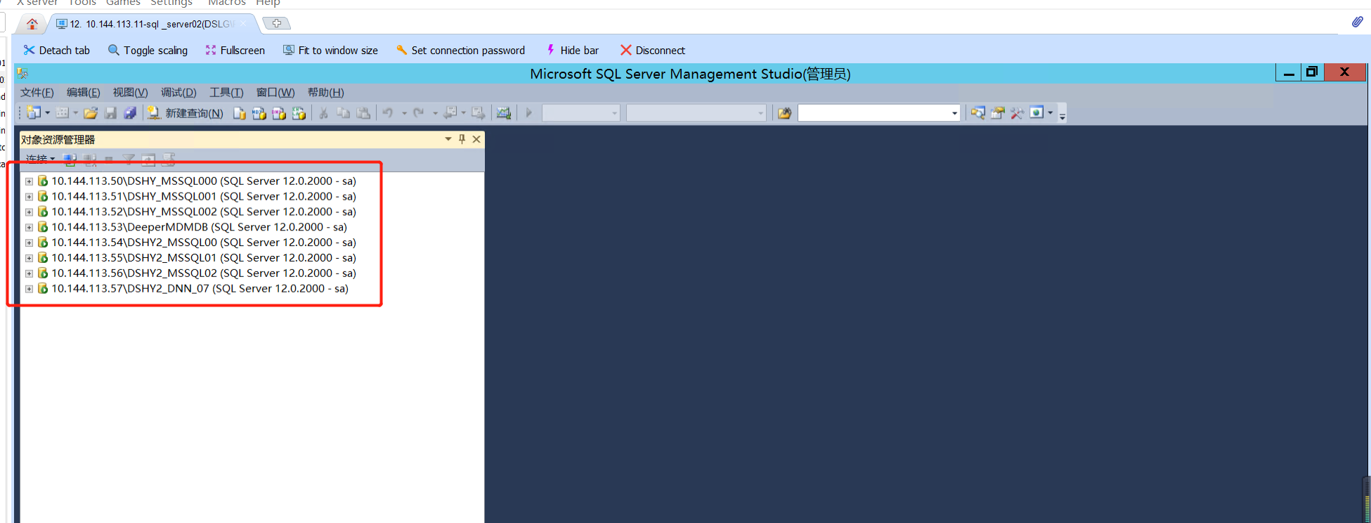Open the 连接 dropdown in Object Explorer
The image size is (1371, 523).
[40, 159]
